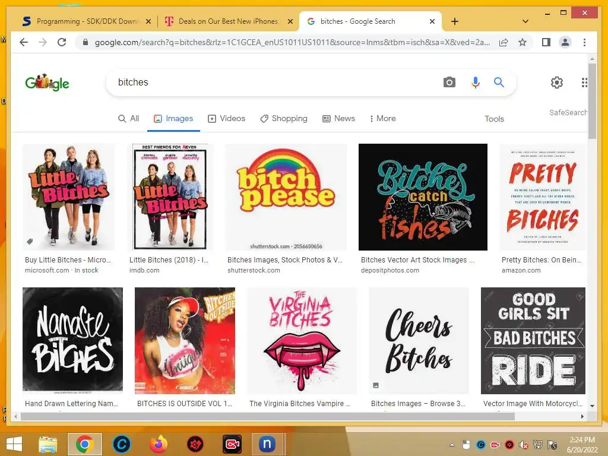The image size is (608, 456).
Task: Click the browser address bar URL
Action: click(292, 42)
